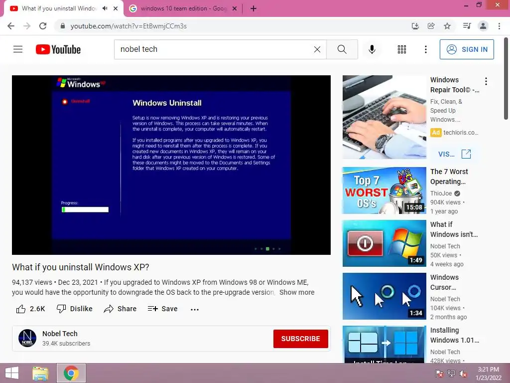Share this page using the address bar share icon
Screen dimensions: 510x383
click(x=431, y=26)
